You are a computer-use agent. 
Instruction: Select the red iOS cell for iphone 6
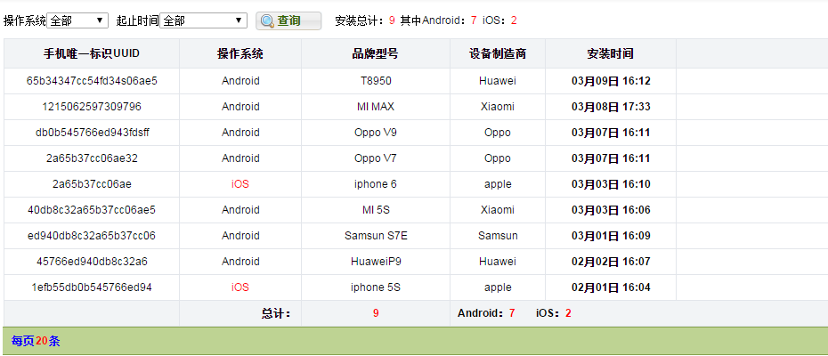point(240,184)
